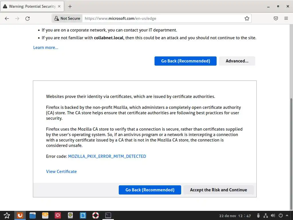The height and width of the screenshot is (220, 293).
Task: Open the lifebuoy help icon in taskbar
Action: pos(96,215)
